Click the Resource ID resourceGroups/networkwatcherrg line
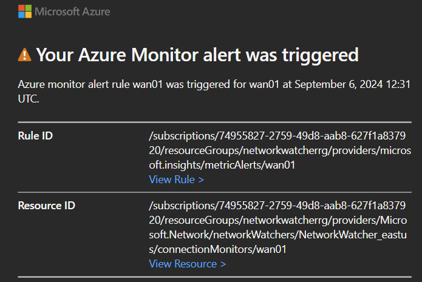The width and height of the screenshot is (422, 282). click(277, 220)
